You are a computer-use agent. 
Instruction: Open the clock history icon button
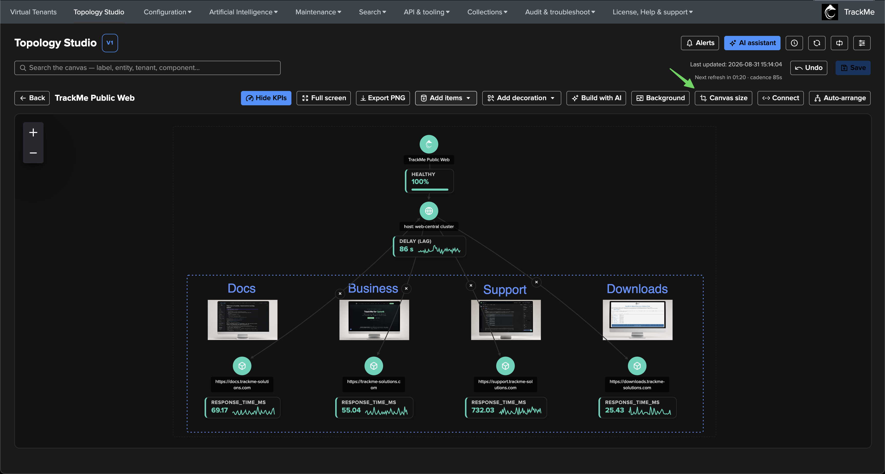click(x=794, y=43)
